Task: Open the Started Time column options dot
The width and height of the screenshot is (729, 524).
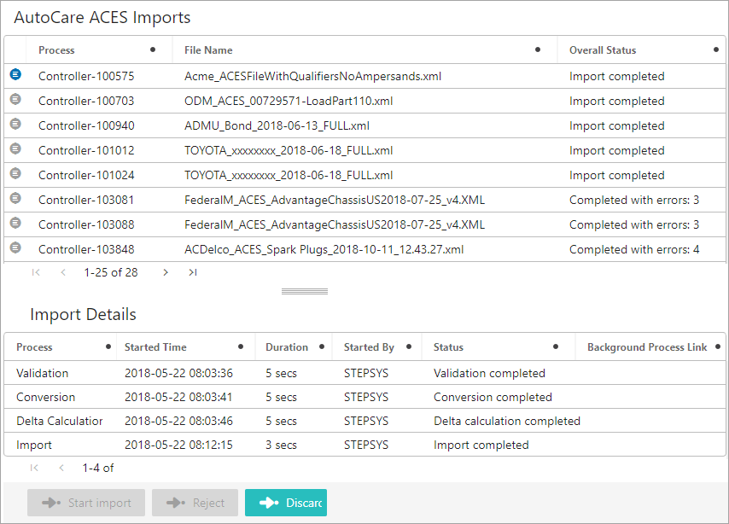Action: click(x=241, y=346)
